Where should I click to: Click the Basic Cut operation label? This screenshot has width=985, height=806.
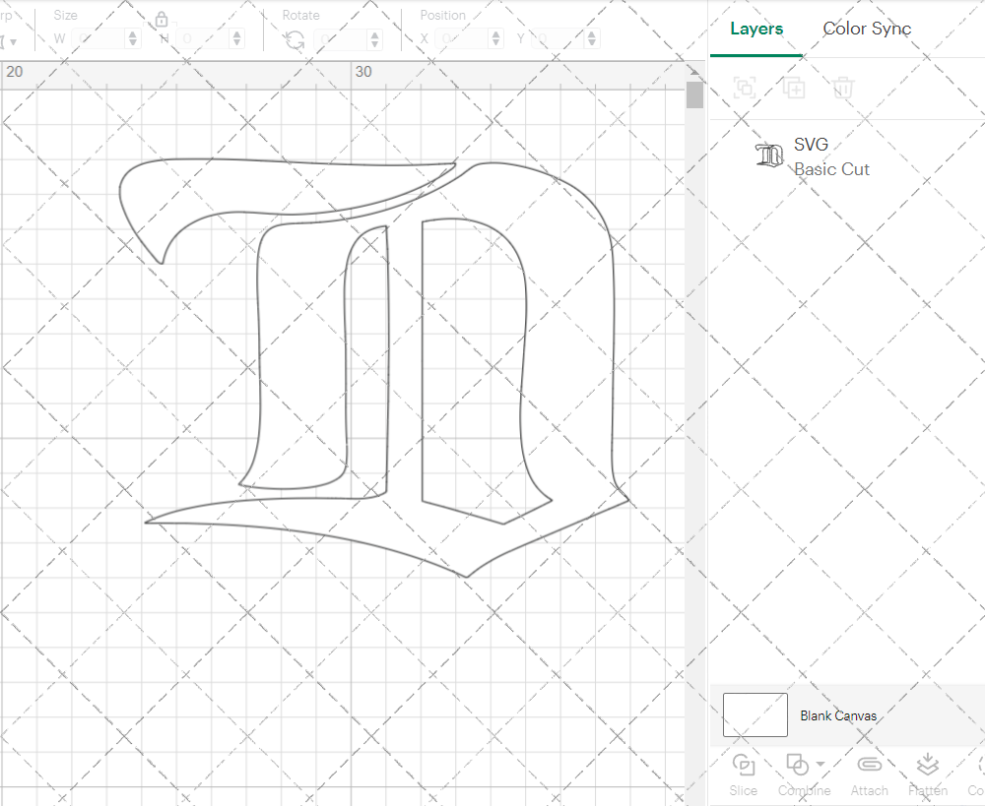tap(831, 169)
